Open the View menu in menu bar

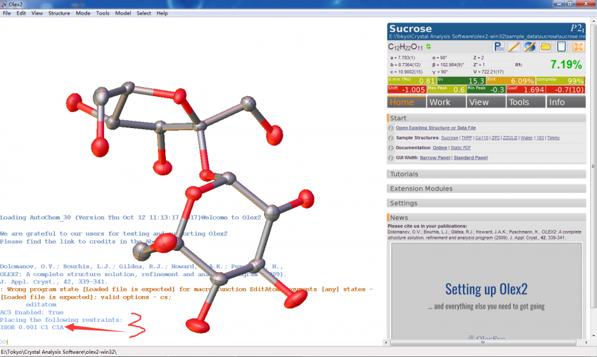(x=37, y=13)
